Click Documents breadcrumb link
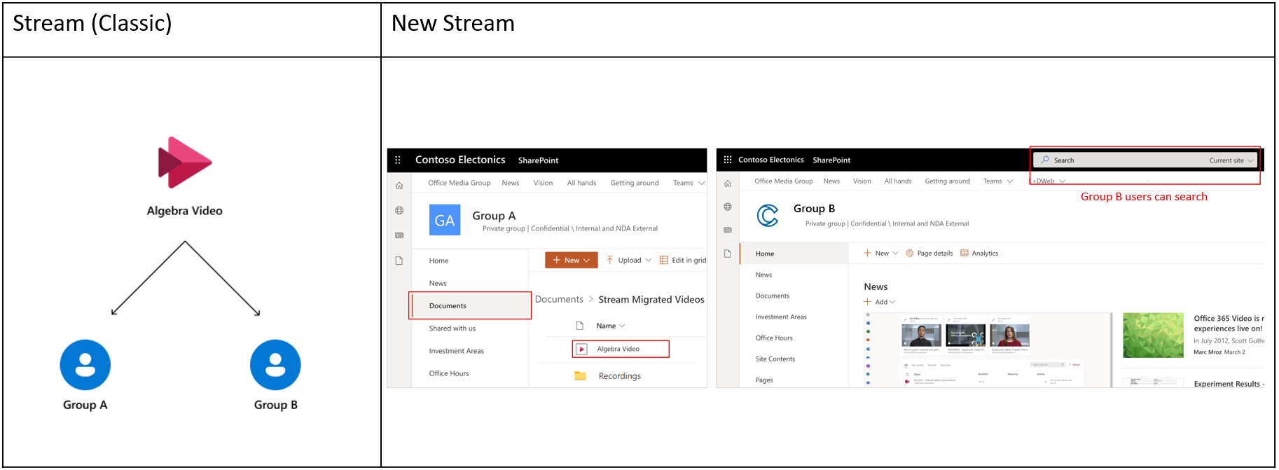 [x=559, y=299]
